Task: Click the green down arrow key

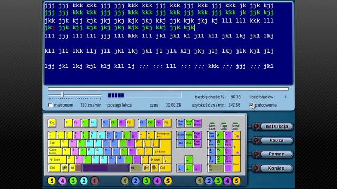Action: [x=189, y=168]
